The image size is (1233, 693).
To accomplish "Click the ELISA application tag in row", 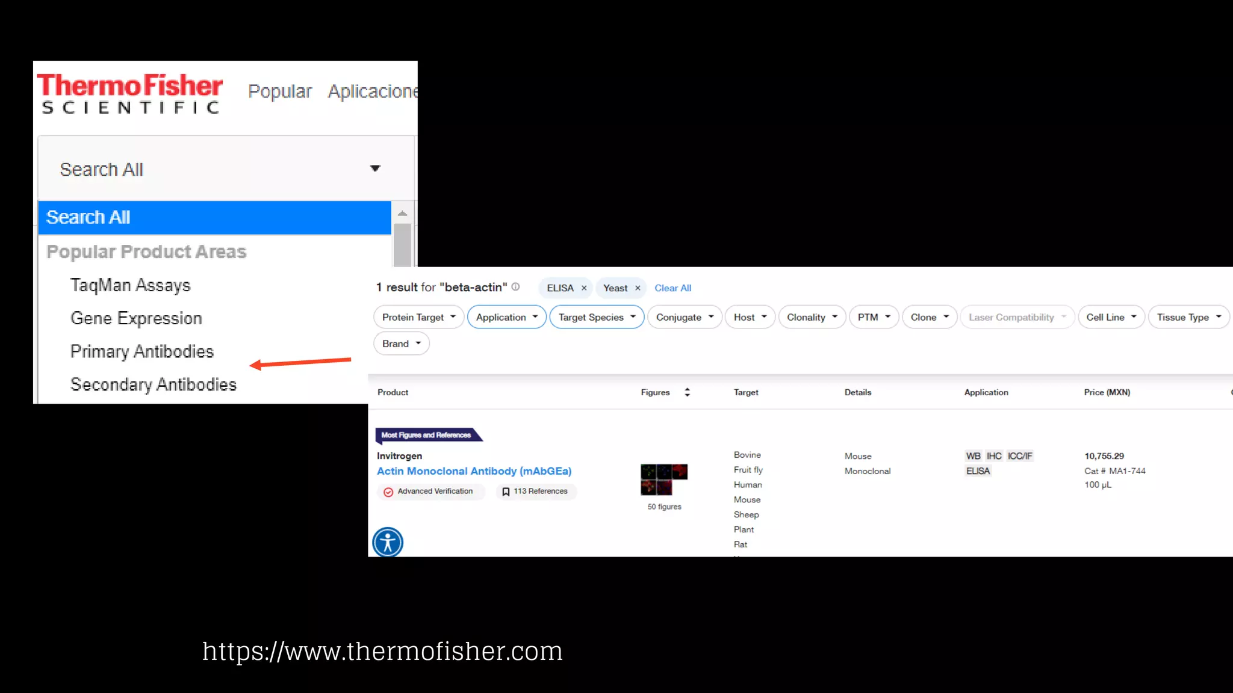I will pyautogui.click(x=978, y=471).
